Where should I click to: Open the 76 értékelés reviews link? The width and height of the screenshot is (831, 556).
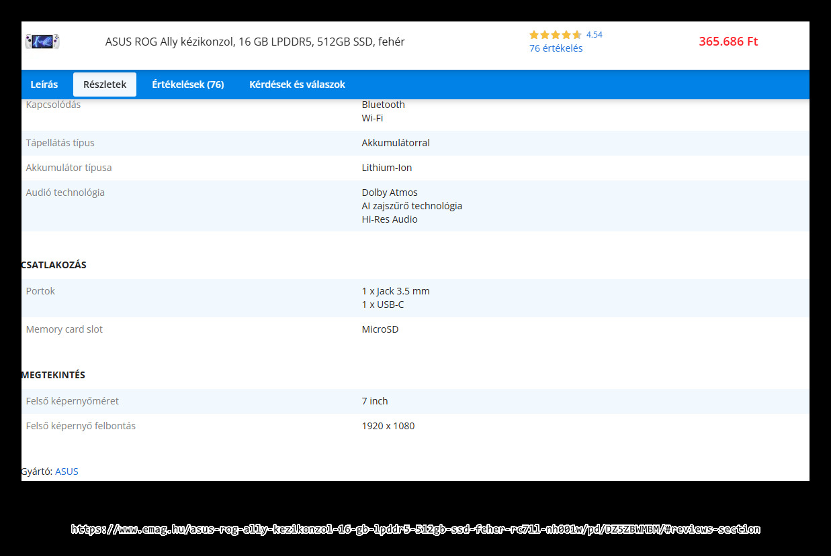click(556, 48)
